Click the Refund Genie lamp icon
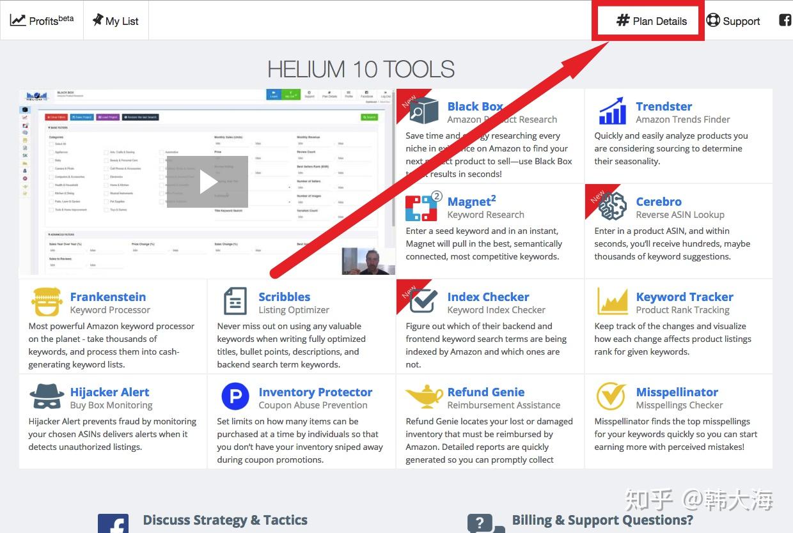Image resolution: width=793 pixels, height=533 pixels. pyautogui.click(x=424, y=397)
